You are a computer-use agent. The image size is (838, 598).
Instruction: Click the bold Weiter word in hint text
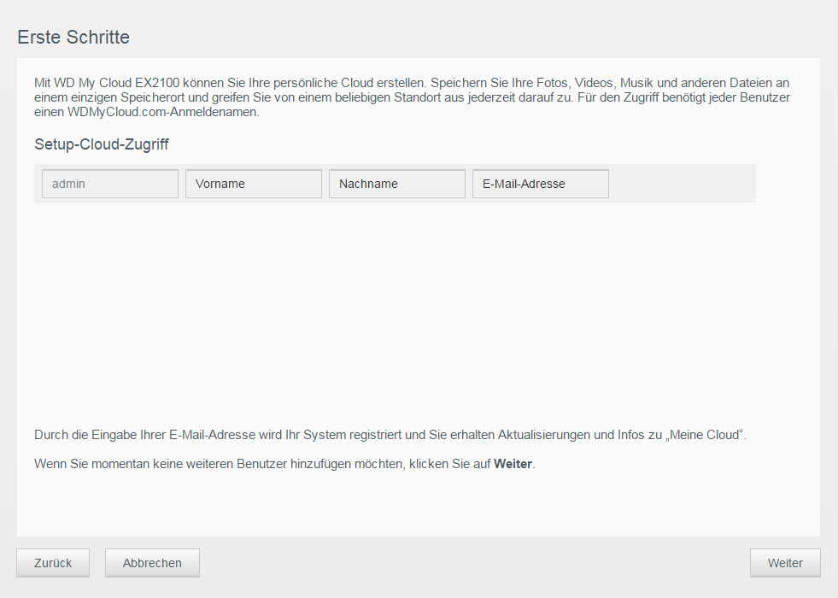click(513, 464)
